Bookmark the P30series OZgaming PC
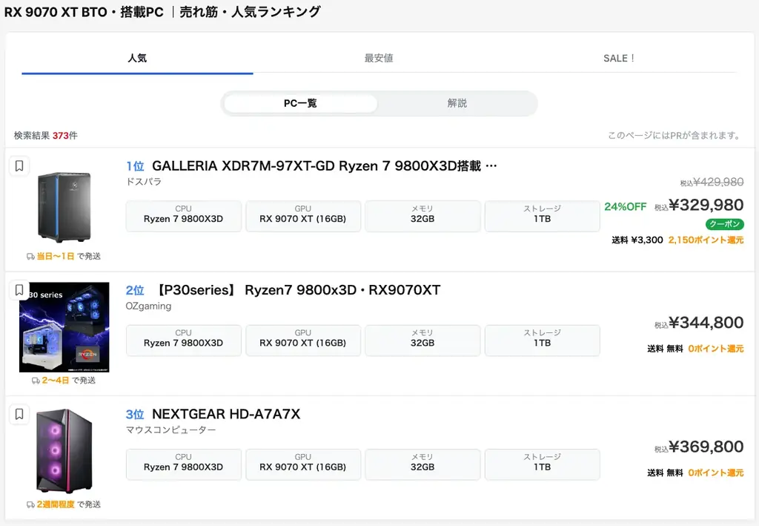 coord(19,290)
